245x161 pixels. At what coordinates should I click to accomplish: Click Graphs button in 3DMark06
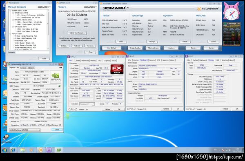171,48
